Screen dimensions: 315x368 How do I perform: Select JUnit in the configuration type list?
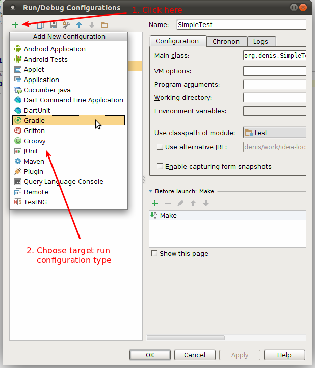[31, 151]
